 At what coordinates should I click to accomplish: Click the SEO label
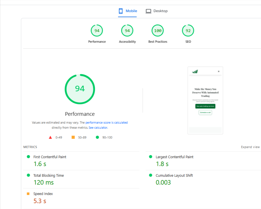pos(188,42)
